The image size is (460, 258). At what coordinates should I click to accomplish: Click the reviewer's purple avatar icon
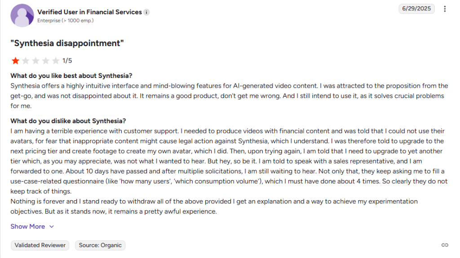22,16
